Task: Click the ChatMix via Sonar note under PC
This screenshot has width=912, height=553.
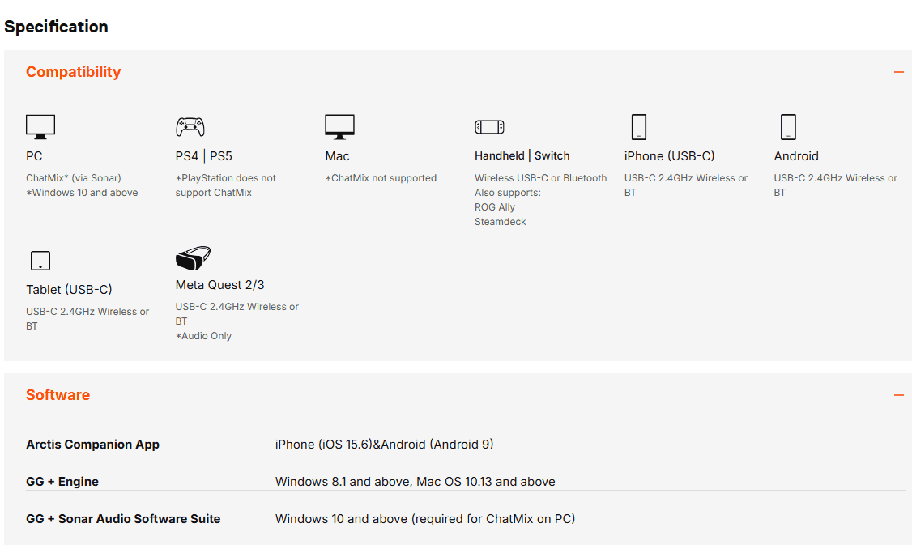Action: click(74, 178)
